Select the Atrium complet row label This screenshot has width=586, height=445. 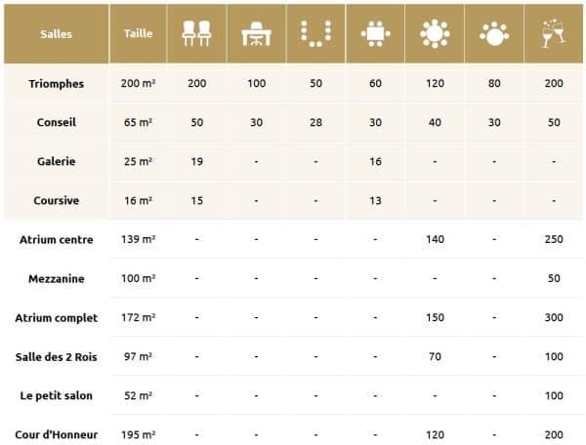tap(56, 317)
